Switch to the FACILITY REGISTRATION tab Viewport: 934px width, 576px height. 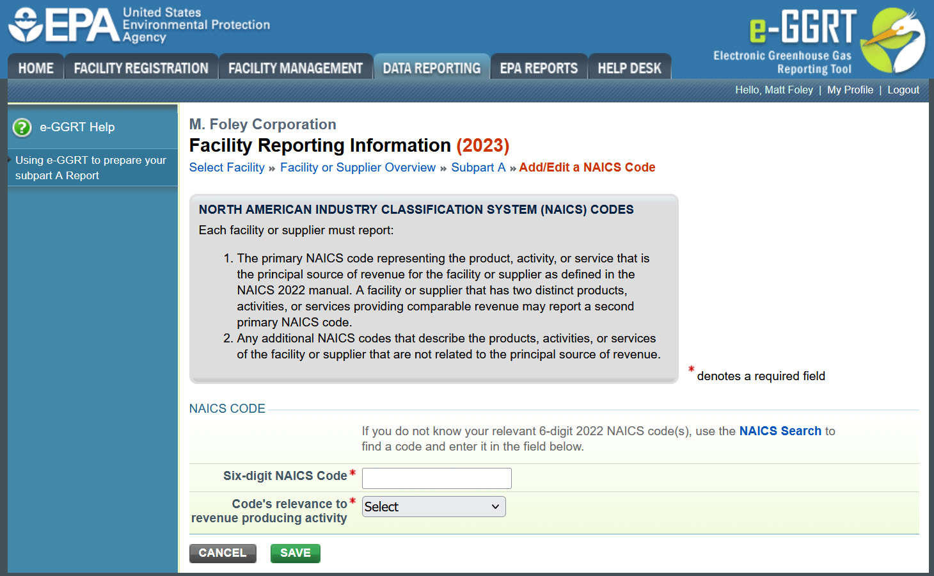(141, 68)
